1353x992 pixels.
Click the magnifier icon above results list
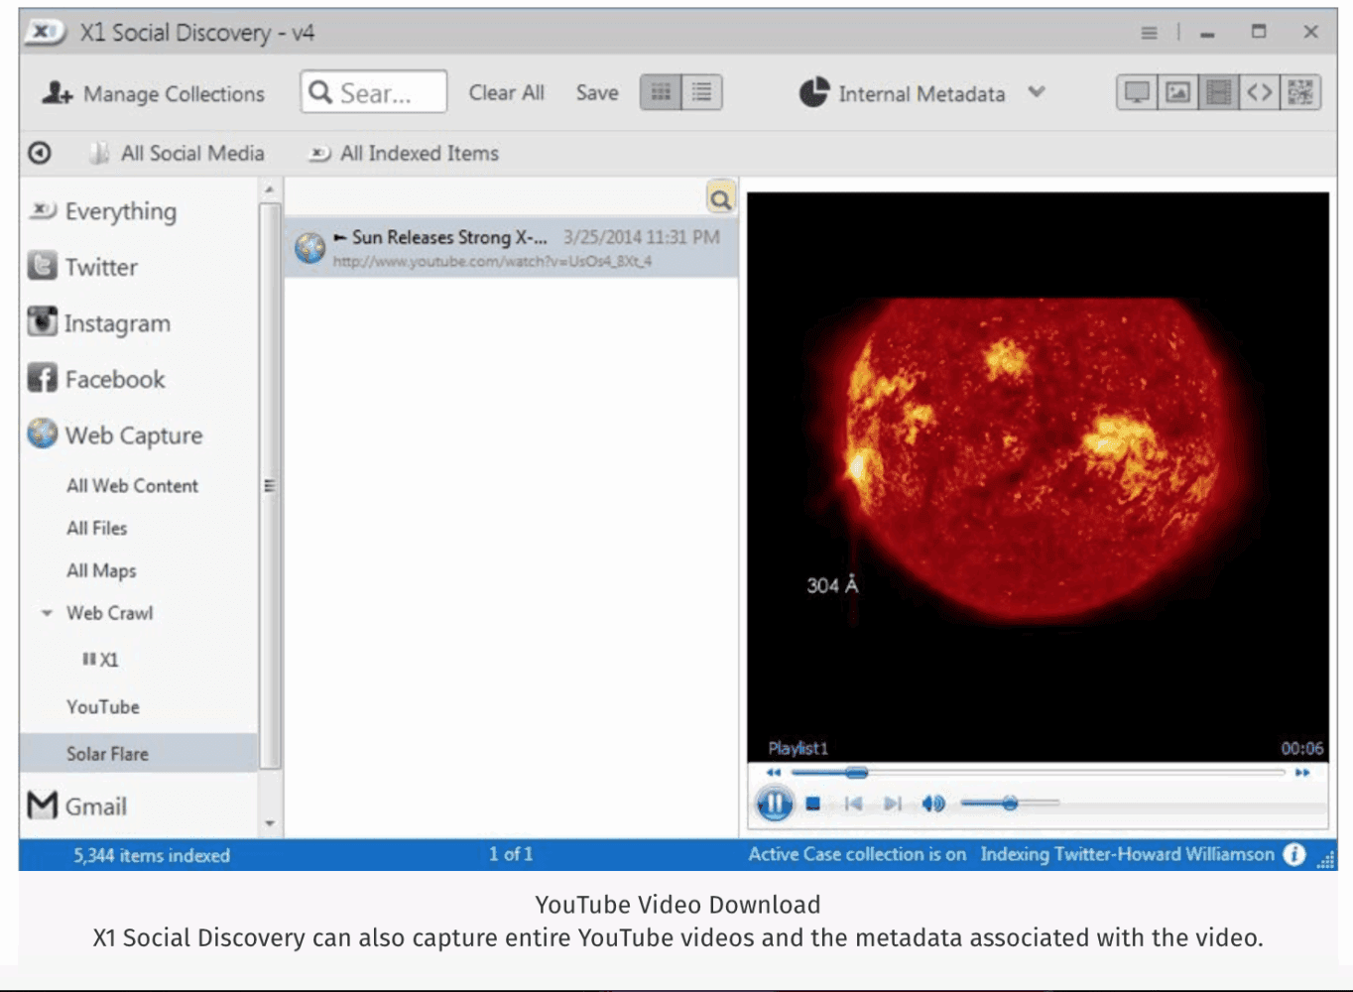coord(720,198)
